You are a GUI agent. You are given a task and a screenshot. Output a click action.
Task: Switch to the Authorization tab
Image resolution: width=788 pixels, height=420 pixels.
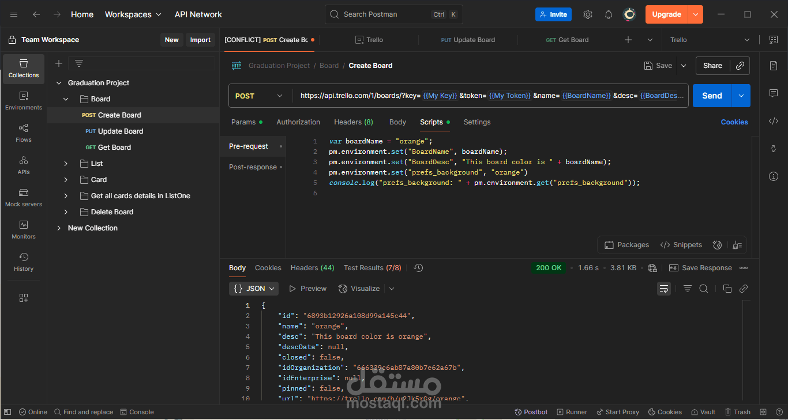point(298,122)
